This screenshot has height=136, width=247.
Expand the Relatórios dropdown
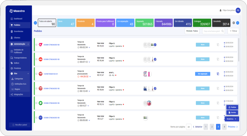232,119
